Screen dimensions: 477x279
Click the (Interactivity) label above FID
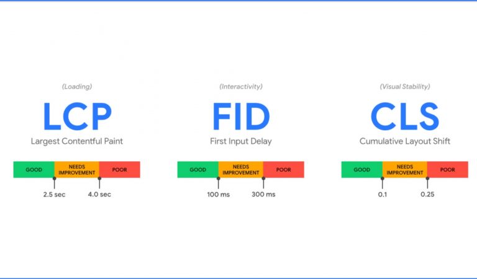(x=241, y=87)
